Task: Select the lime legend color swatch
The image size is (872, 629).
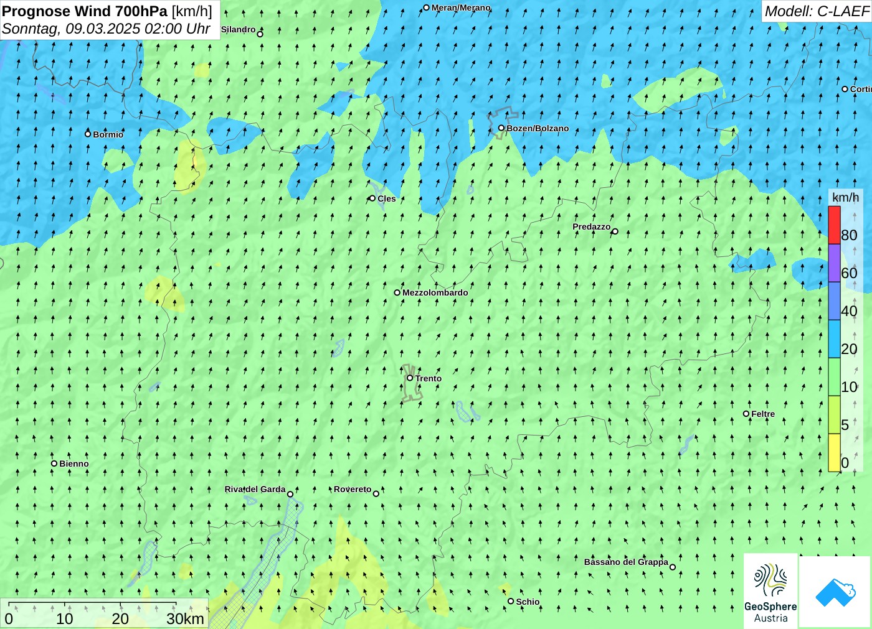Action: point(834,415)
